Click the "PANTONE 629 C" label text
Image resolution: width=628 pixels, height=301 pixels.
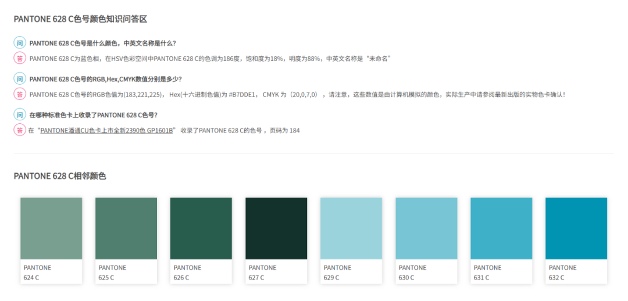click(x=337, y=273)
